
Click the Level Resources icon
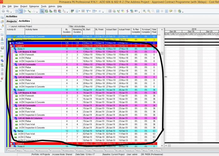pyautogui.click(x=119, y=11)
